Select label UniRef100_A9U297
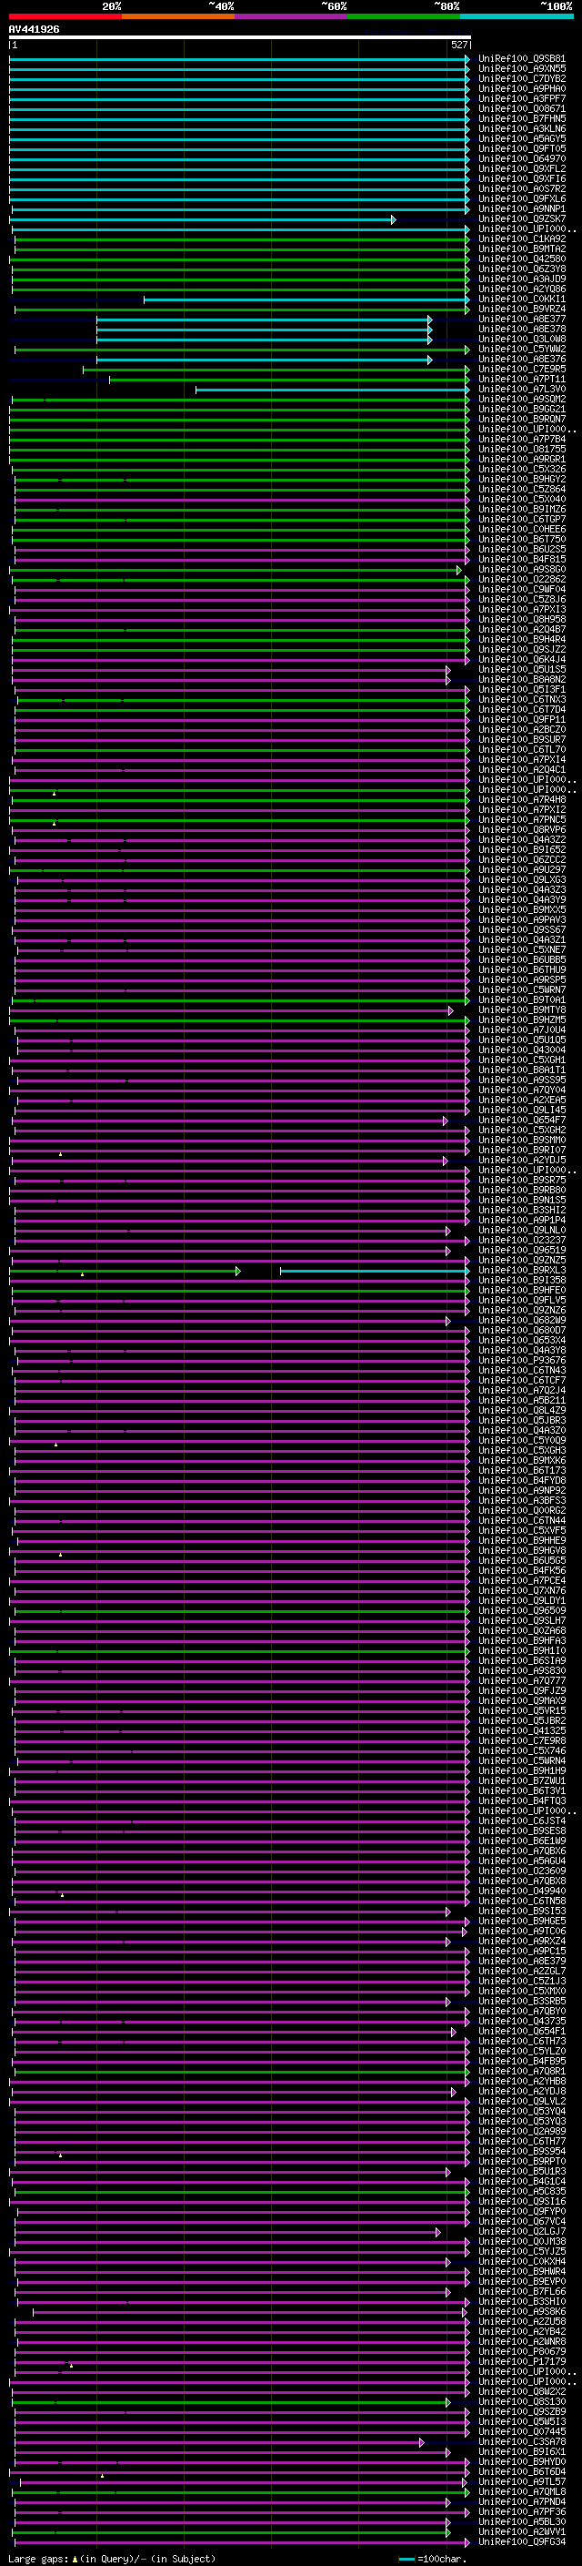The height and width of the screenshot is (2566, 582). (521, 869)
